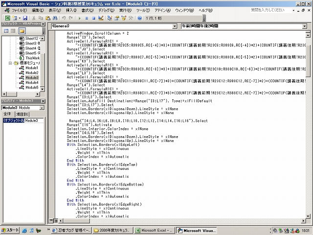Image resolution: width=313 pixels, height=235 pixels.
Task: Click the Insert UserForm toolbar icon
Action: 15,18
